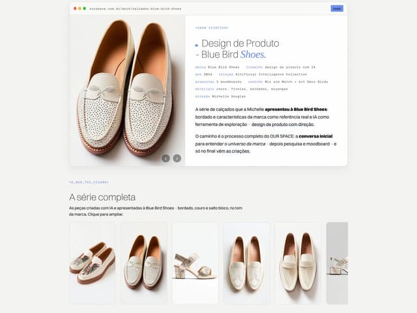Click the 'Michelle Douglas' credit text

229,97
